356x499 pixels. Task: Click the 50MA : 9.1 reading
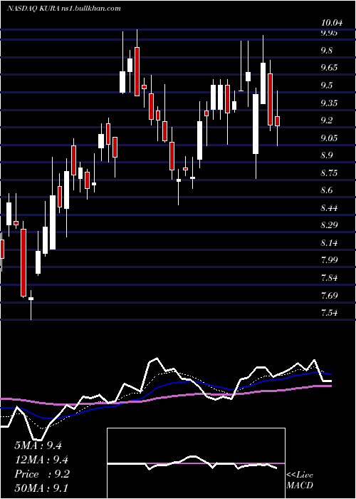coord(41,488)
